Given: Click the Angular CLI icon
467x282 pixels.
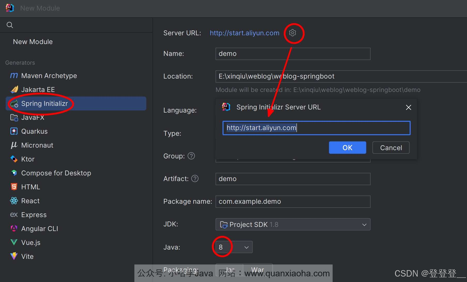Looking at the screenshot, I should [x=14, y=228].
